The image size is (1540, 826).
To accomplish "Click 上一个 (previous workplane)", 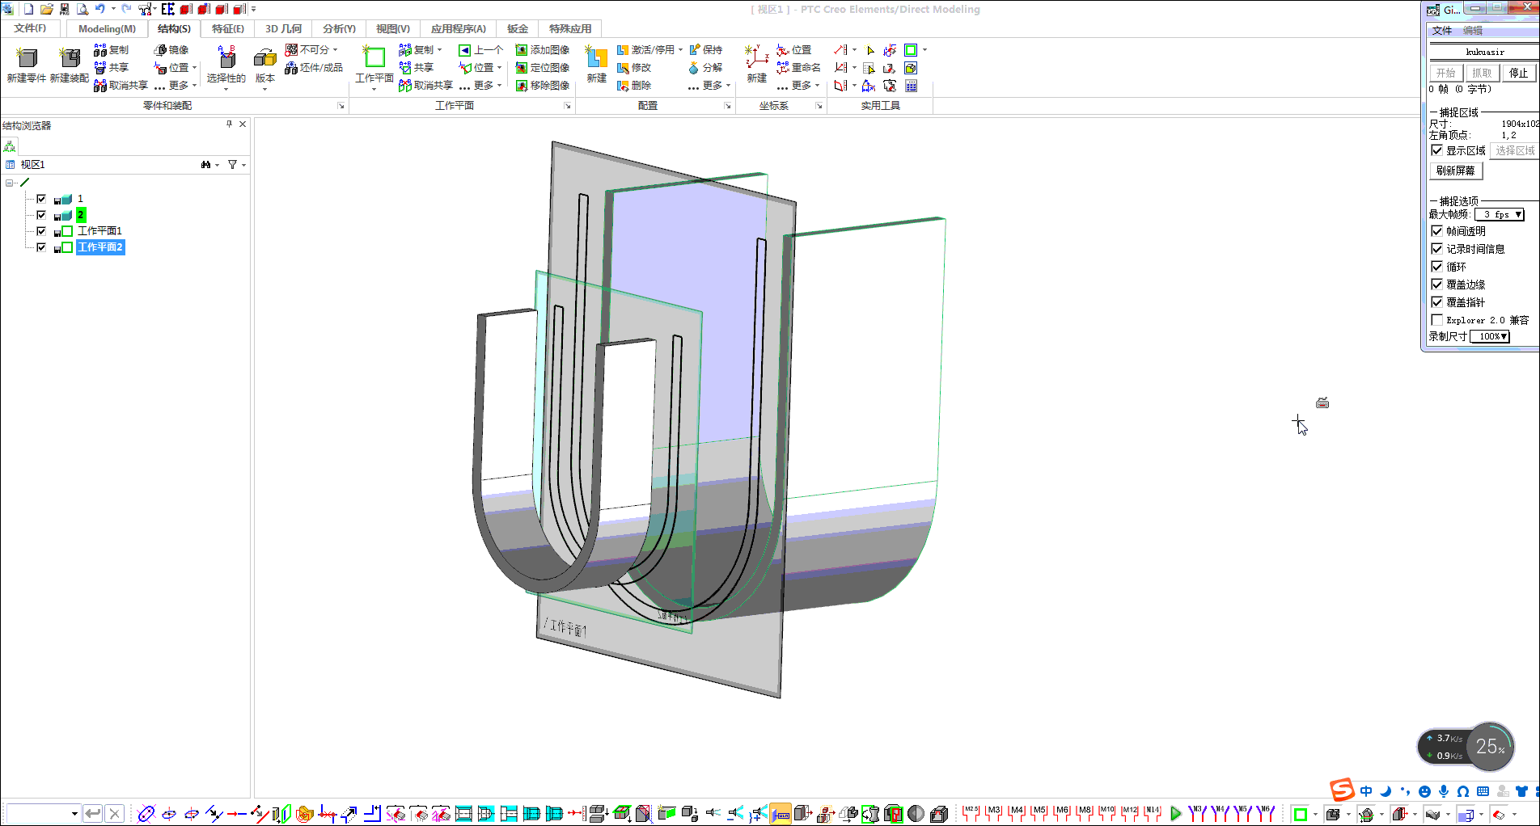I will 481,50.
